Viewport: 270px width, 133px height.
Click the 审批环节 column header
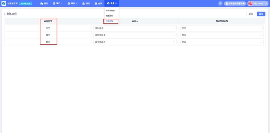(48, 21)
